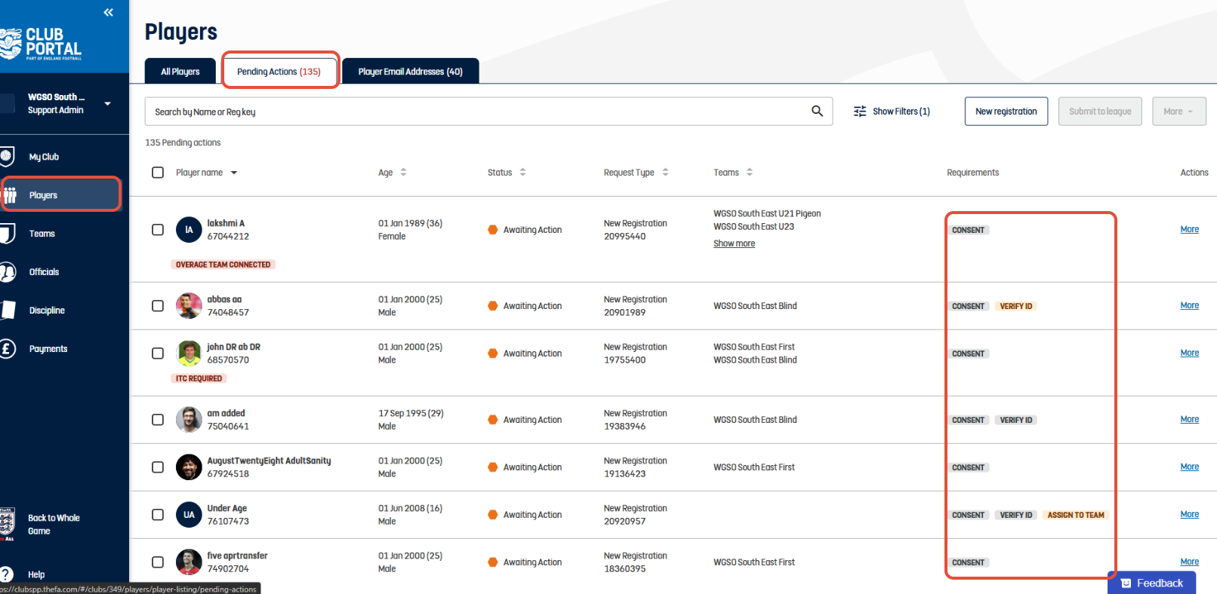1217x594 pixels.
Task: Open More link for am added
Action: pyautogui.click(x=1190, y=419)
